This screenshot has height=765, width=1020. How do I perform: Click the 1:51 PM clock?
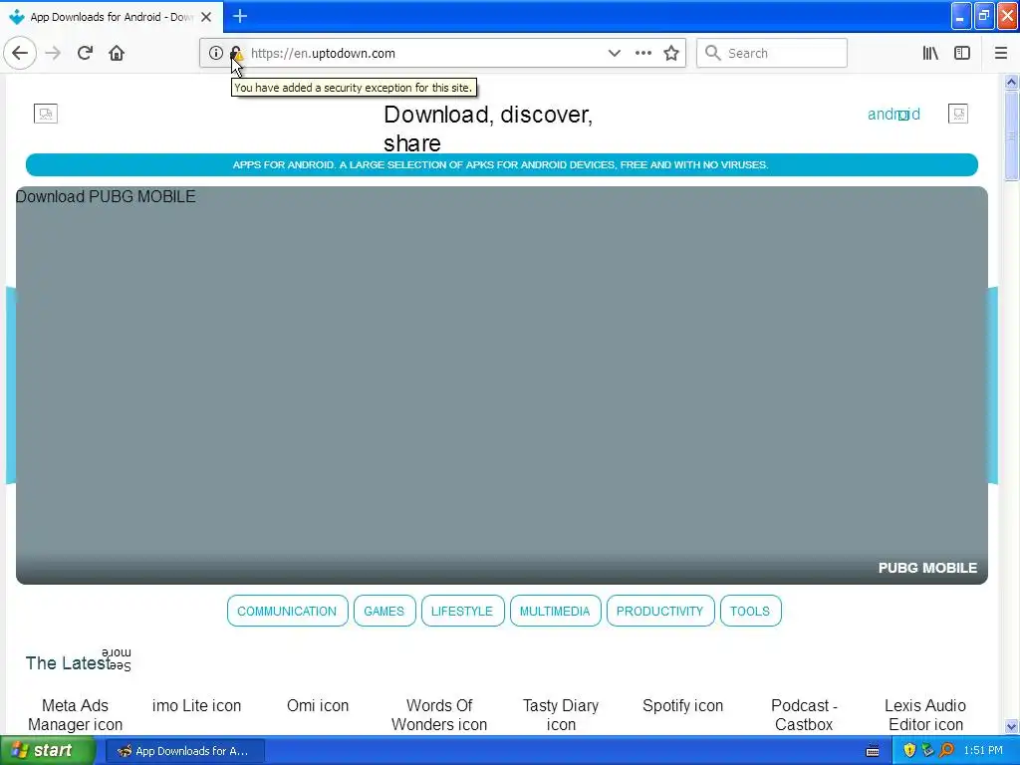click(983, 751)
